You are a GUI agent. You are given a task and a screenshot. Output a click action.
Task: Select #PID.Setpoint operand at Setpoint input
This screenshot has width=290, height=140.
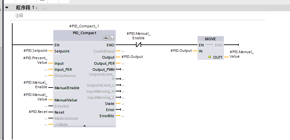pos(35,51)
